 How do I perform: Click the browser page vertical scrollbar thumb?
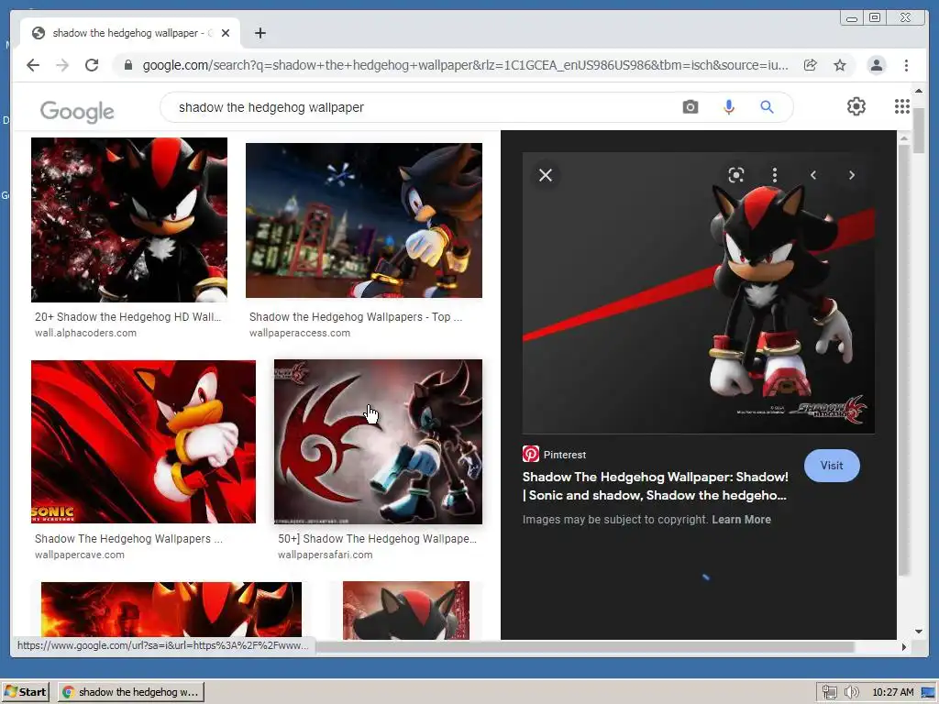click(x=919, y=129)
